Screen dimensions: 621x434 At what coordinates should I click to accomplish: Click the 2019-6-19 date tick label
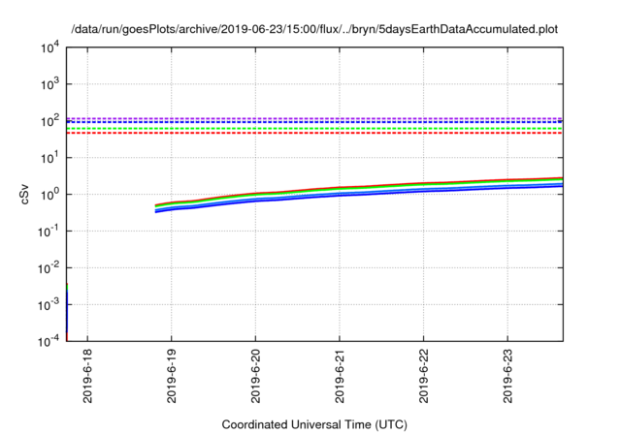click(172, 376)
